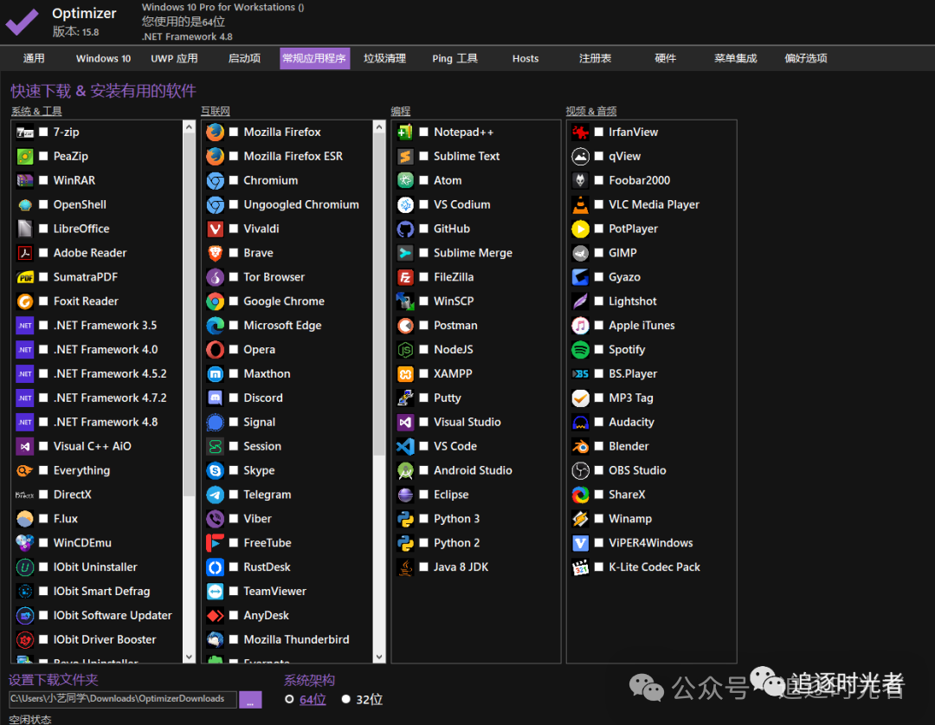Viewport: 935px width, 725px height.
Task: Check the K-Lite Codec Pack checkbox
Action: pos(599,566)
